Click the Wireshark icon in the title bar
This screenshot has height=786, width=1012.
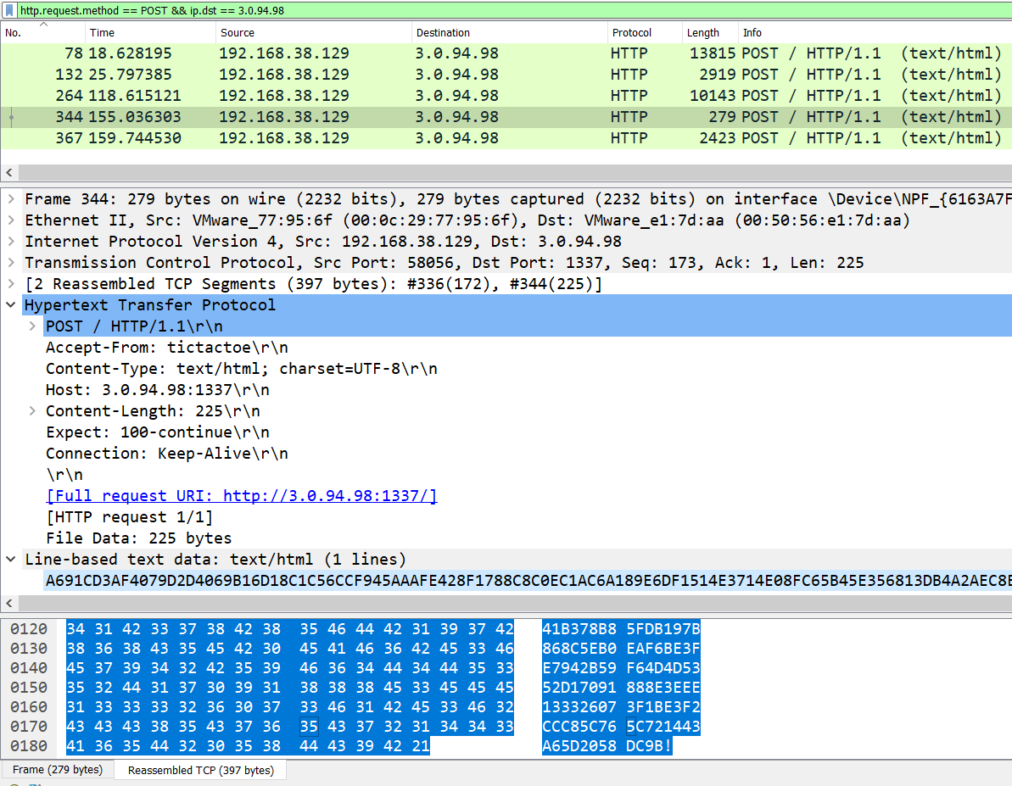pyautogui.click(x=8, y=10)
